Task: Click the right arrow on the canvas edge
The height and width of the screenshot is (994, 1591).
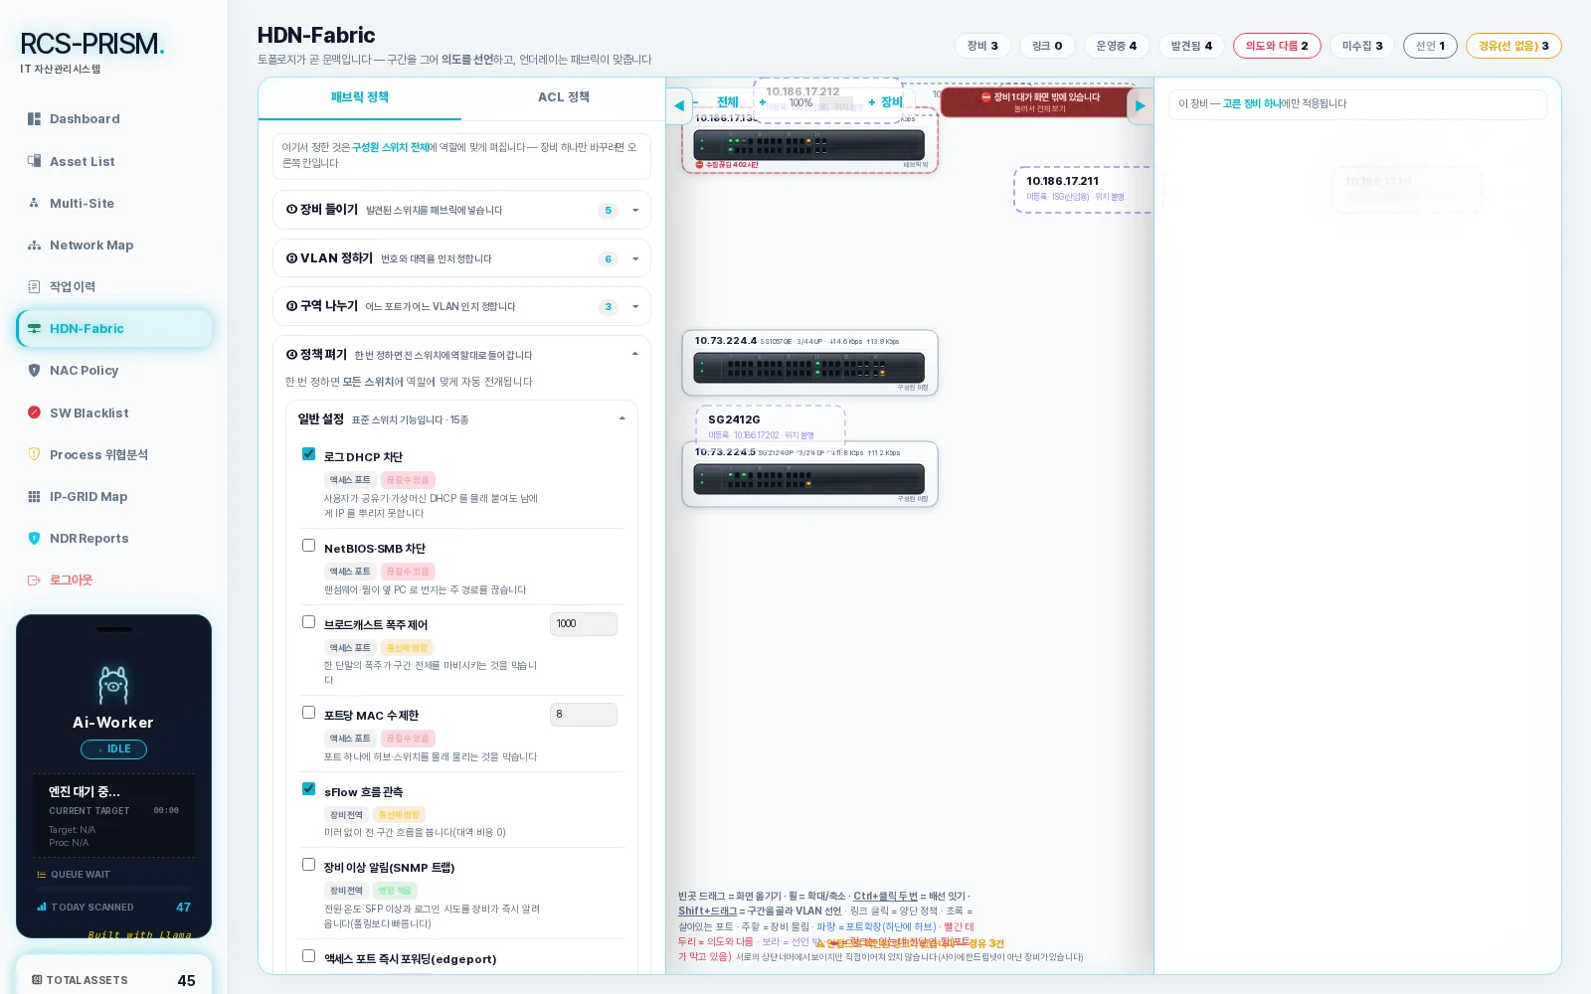Action: (1140, 105)
